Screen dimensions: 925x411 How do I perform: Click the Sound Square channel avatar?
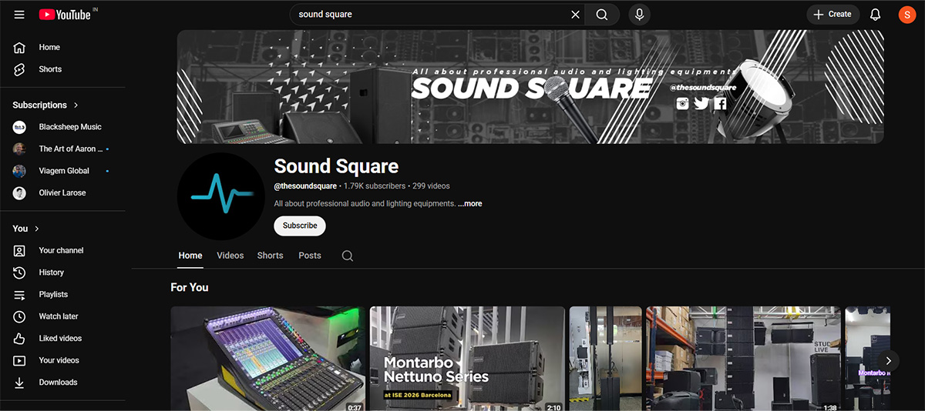coord(220,195)
